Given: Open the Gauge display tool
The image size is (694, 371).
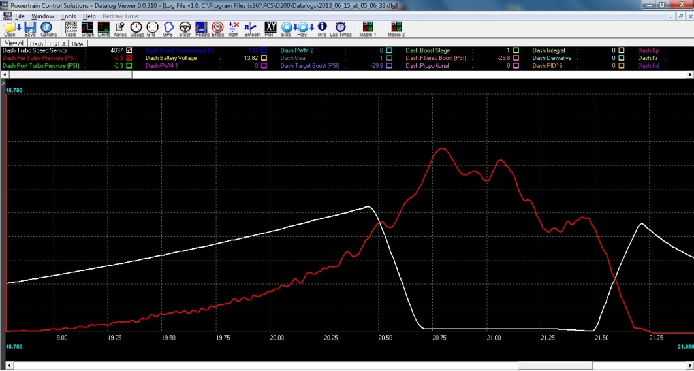Looking at the screenshot, I should pos(136,28).
